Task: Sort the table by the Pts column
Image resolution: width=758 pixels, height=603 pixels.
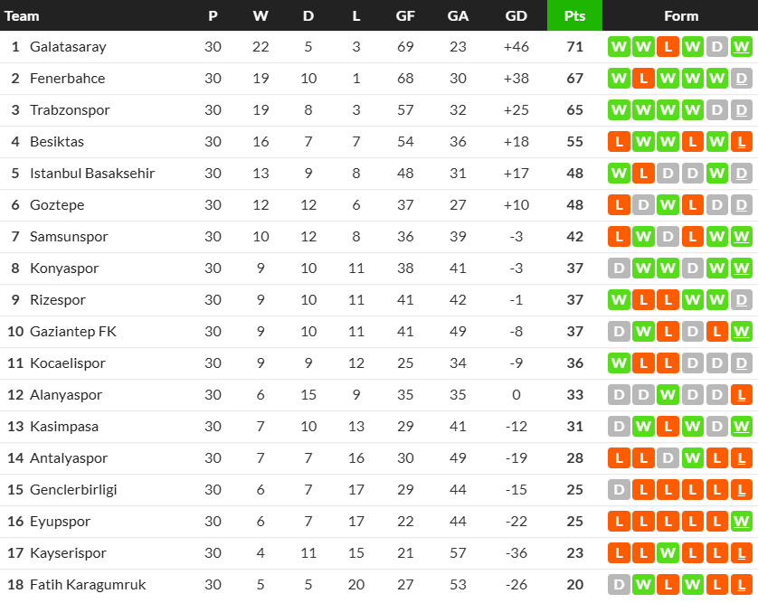Action: [x=574, y=15]
